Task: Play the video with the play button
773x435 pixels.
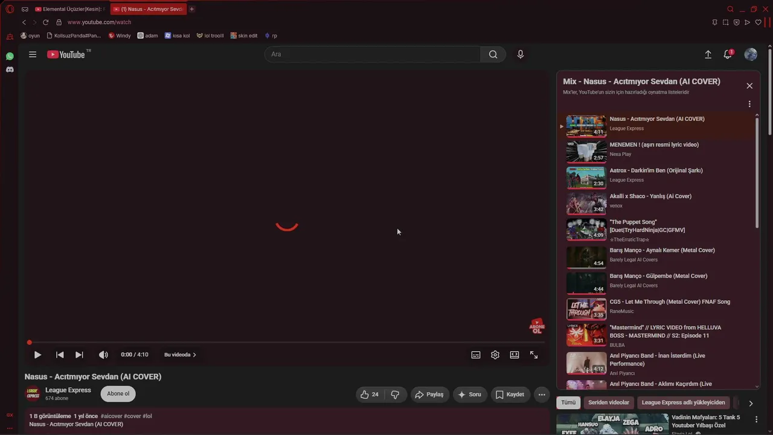Action: [x=37, y=355]
